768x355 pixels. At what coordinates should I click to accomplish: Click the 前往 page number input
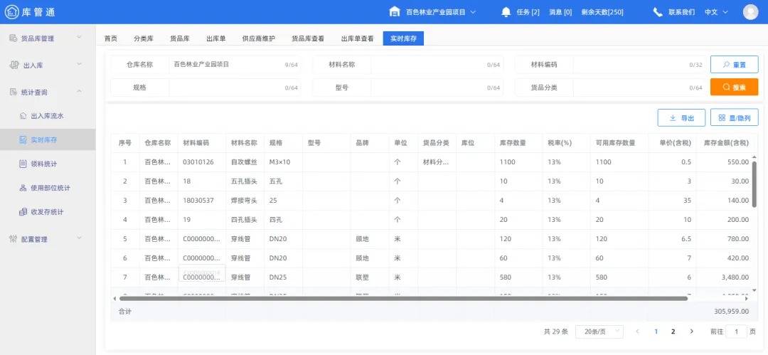coord(736,332)
